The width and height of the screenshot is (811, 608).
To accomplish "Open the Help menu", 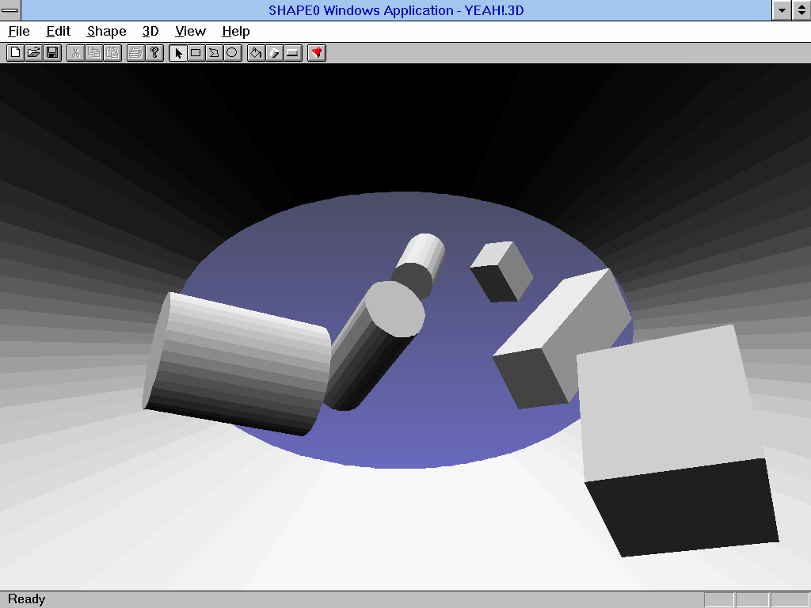I will tap(236, 32).
